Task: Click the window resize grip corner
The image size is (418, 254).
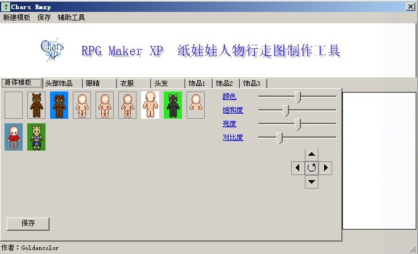Action: coord(413,249)
